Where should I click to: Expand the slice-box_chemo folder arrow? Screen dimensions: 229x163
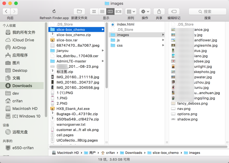pos(103,30)
